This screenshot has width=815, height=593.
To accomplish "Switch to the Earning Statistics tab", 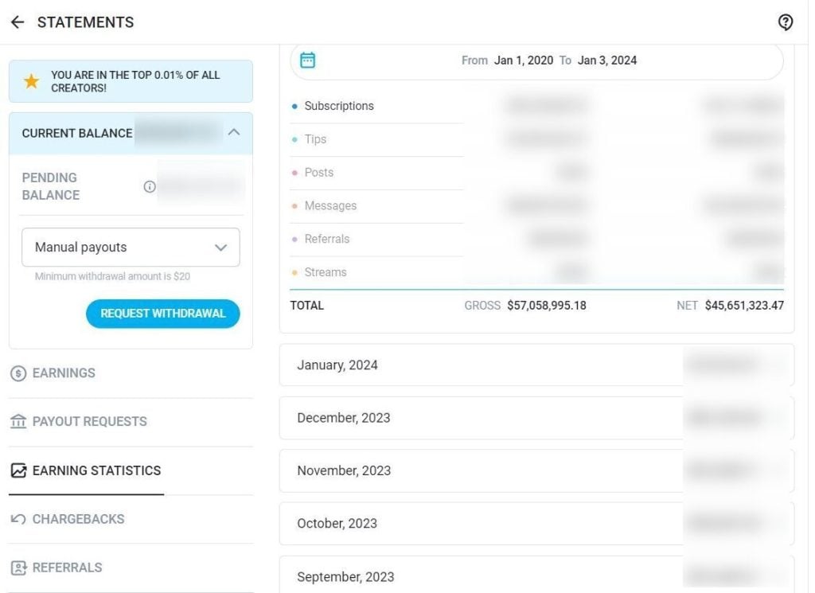I will (x=96, y=470).
